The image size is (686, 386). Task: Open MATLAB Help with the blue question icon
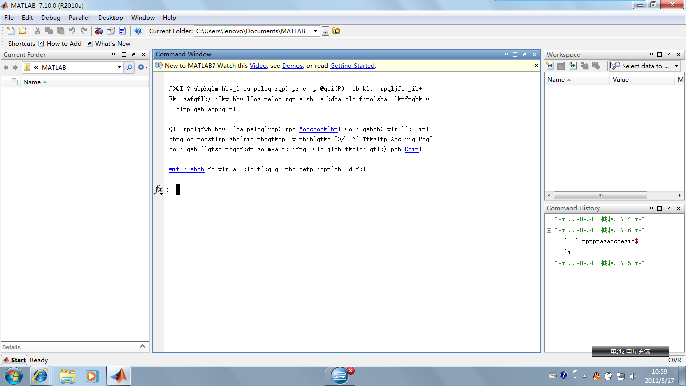tap(138, 31)
